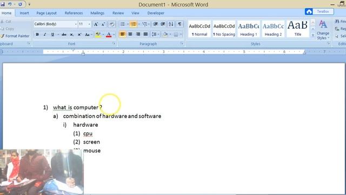Screen dimensions: 346x195
Task: Open the References tab
Action: coord(74,13)
